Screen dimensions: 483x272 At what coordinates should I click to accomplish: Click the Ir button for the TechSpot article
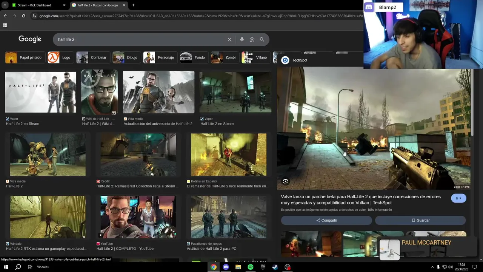point(458,198)
